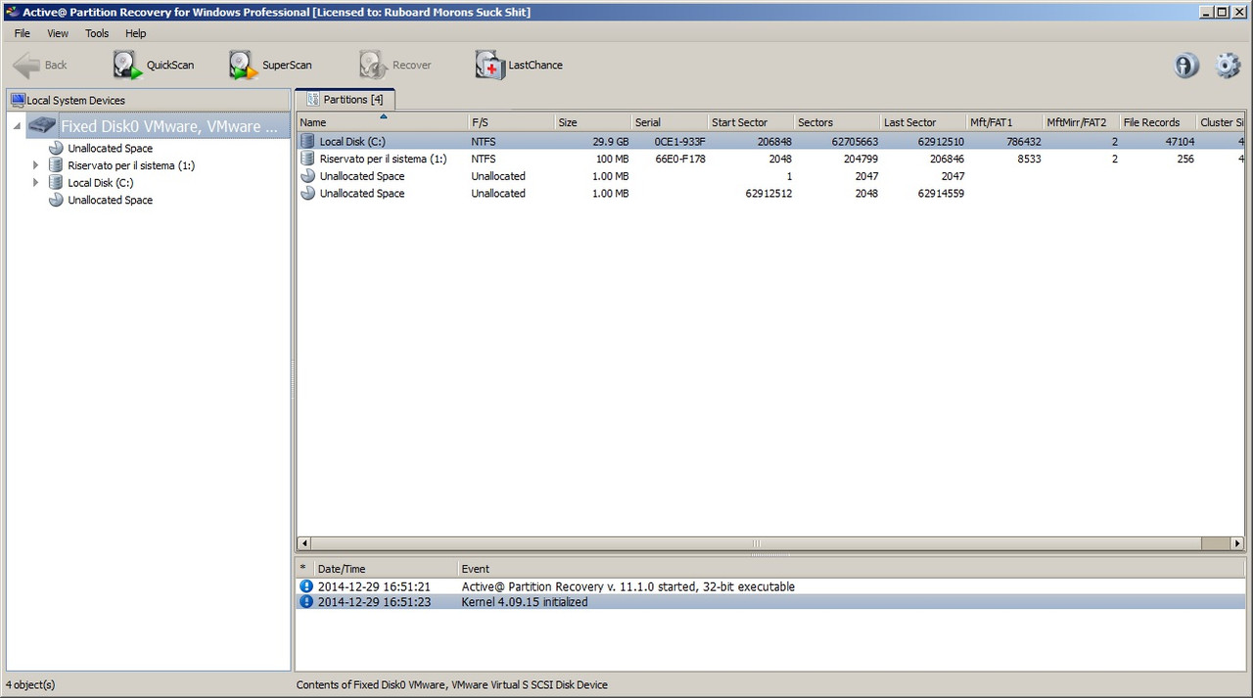Screen dimensions: 1253x698
Task: Click the 62912512 start sector value
Action: (x=768, y=194)
